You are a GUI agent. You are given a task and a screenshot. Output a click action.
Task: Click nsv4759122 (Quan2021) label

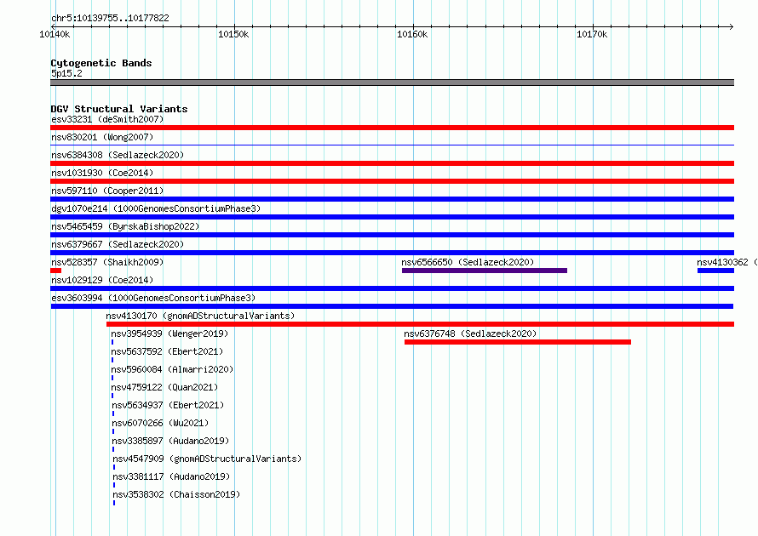click(164, 387)
